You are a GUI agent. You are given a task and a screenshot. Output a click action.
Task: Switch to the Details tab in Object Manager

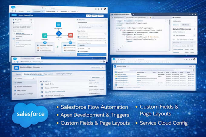18,74
